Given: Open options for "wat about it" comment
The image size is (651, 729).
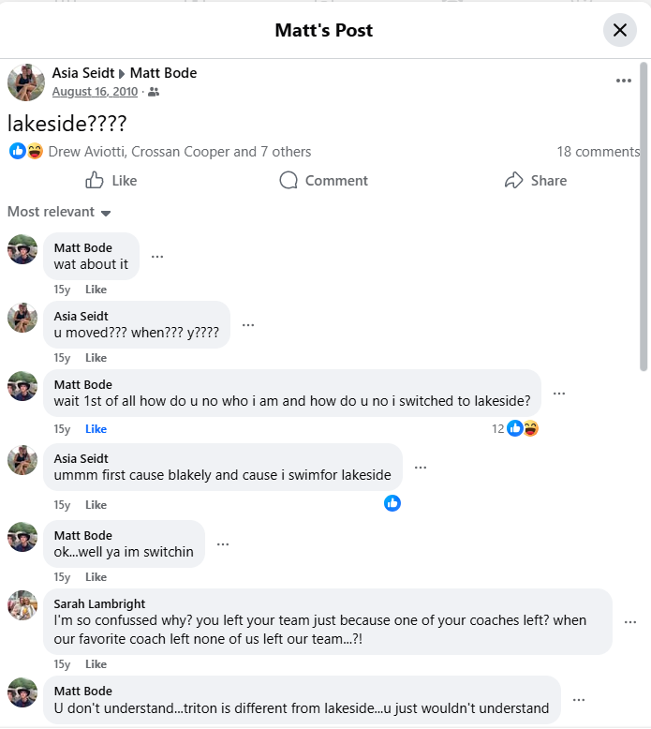Looking at the screenshot, I should 157,256.
